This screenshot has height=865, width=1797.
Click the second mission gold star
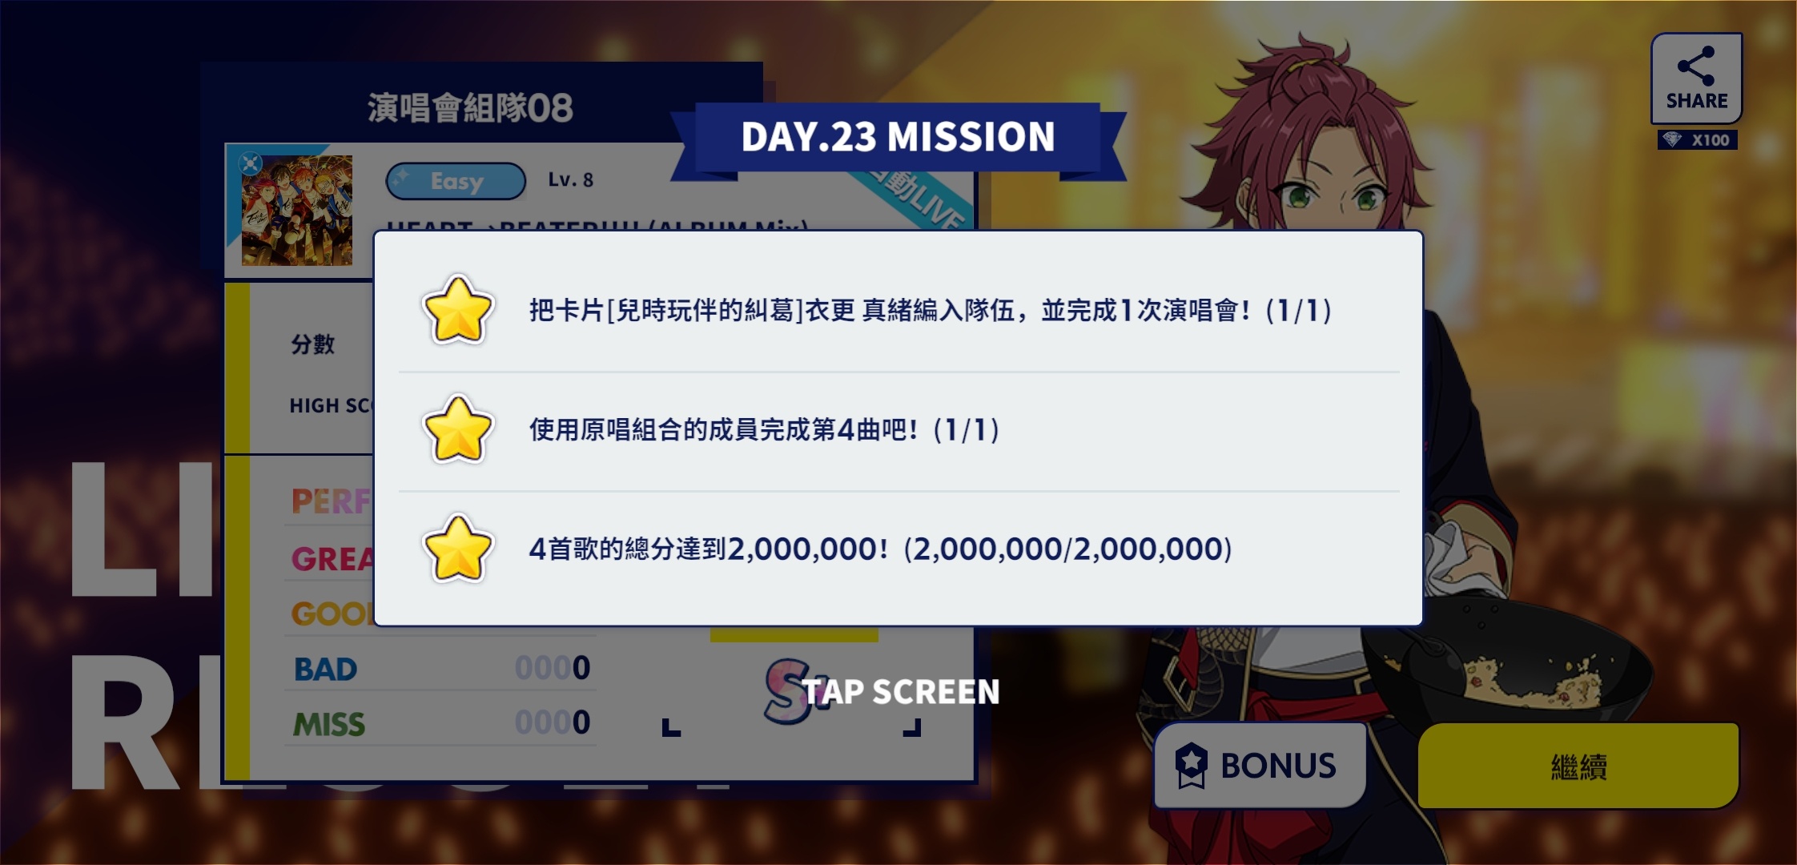click(x=457, y=429)
